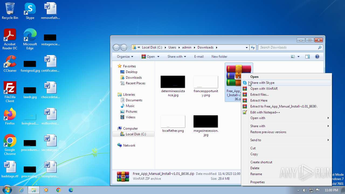Click the taskbar clock showing 11:00 PM
This screenshot has height=194, width=345.
tap(331, 190)
